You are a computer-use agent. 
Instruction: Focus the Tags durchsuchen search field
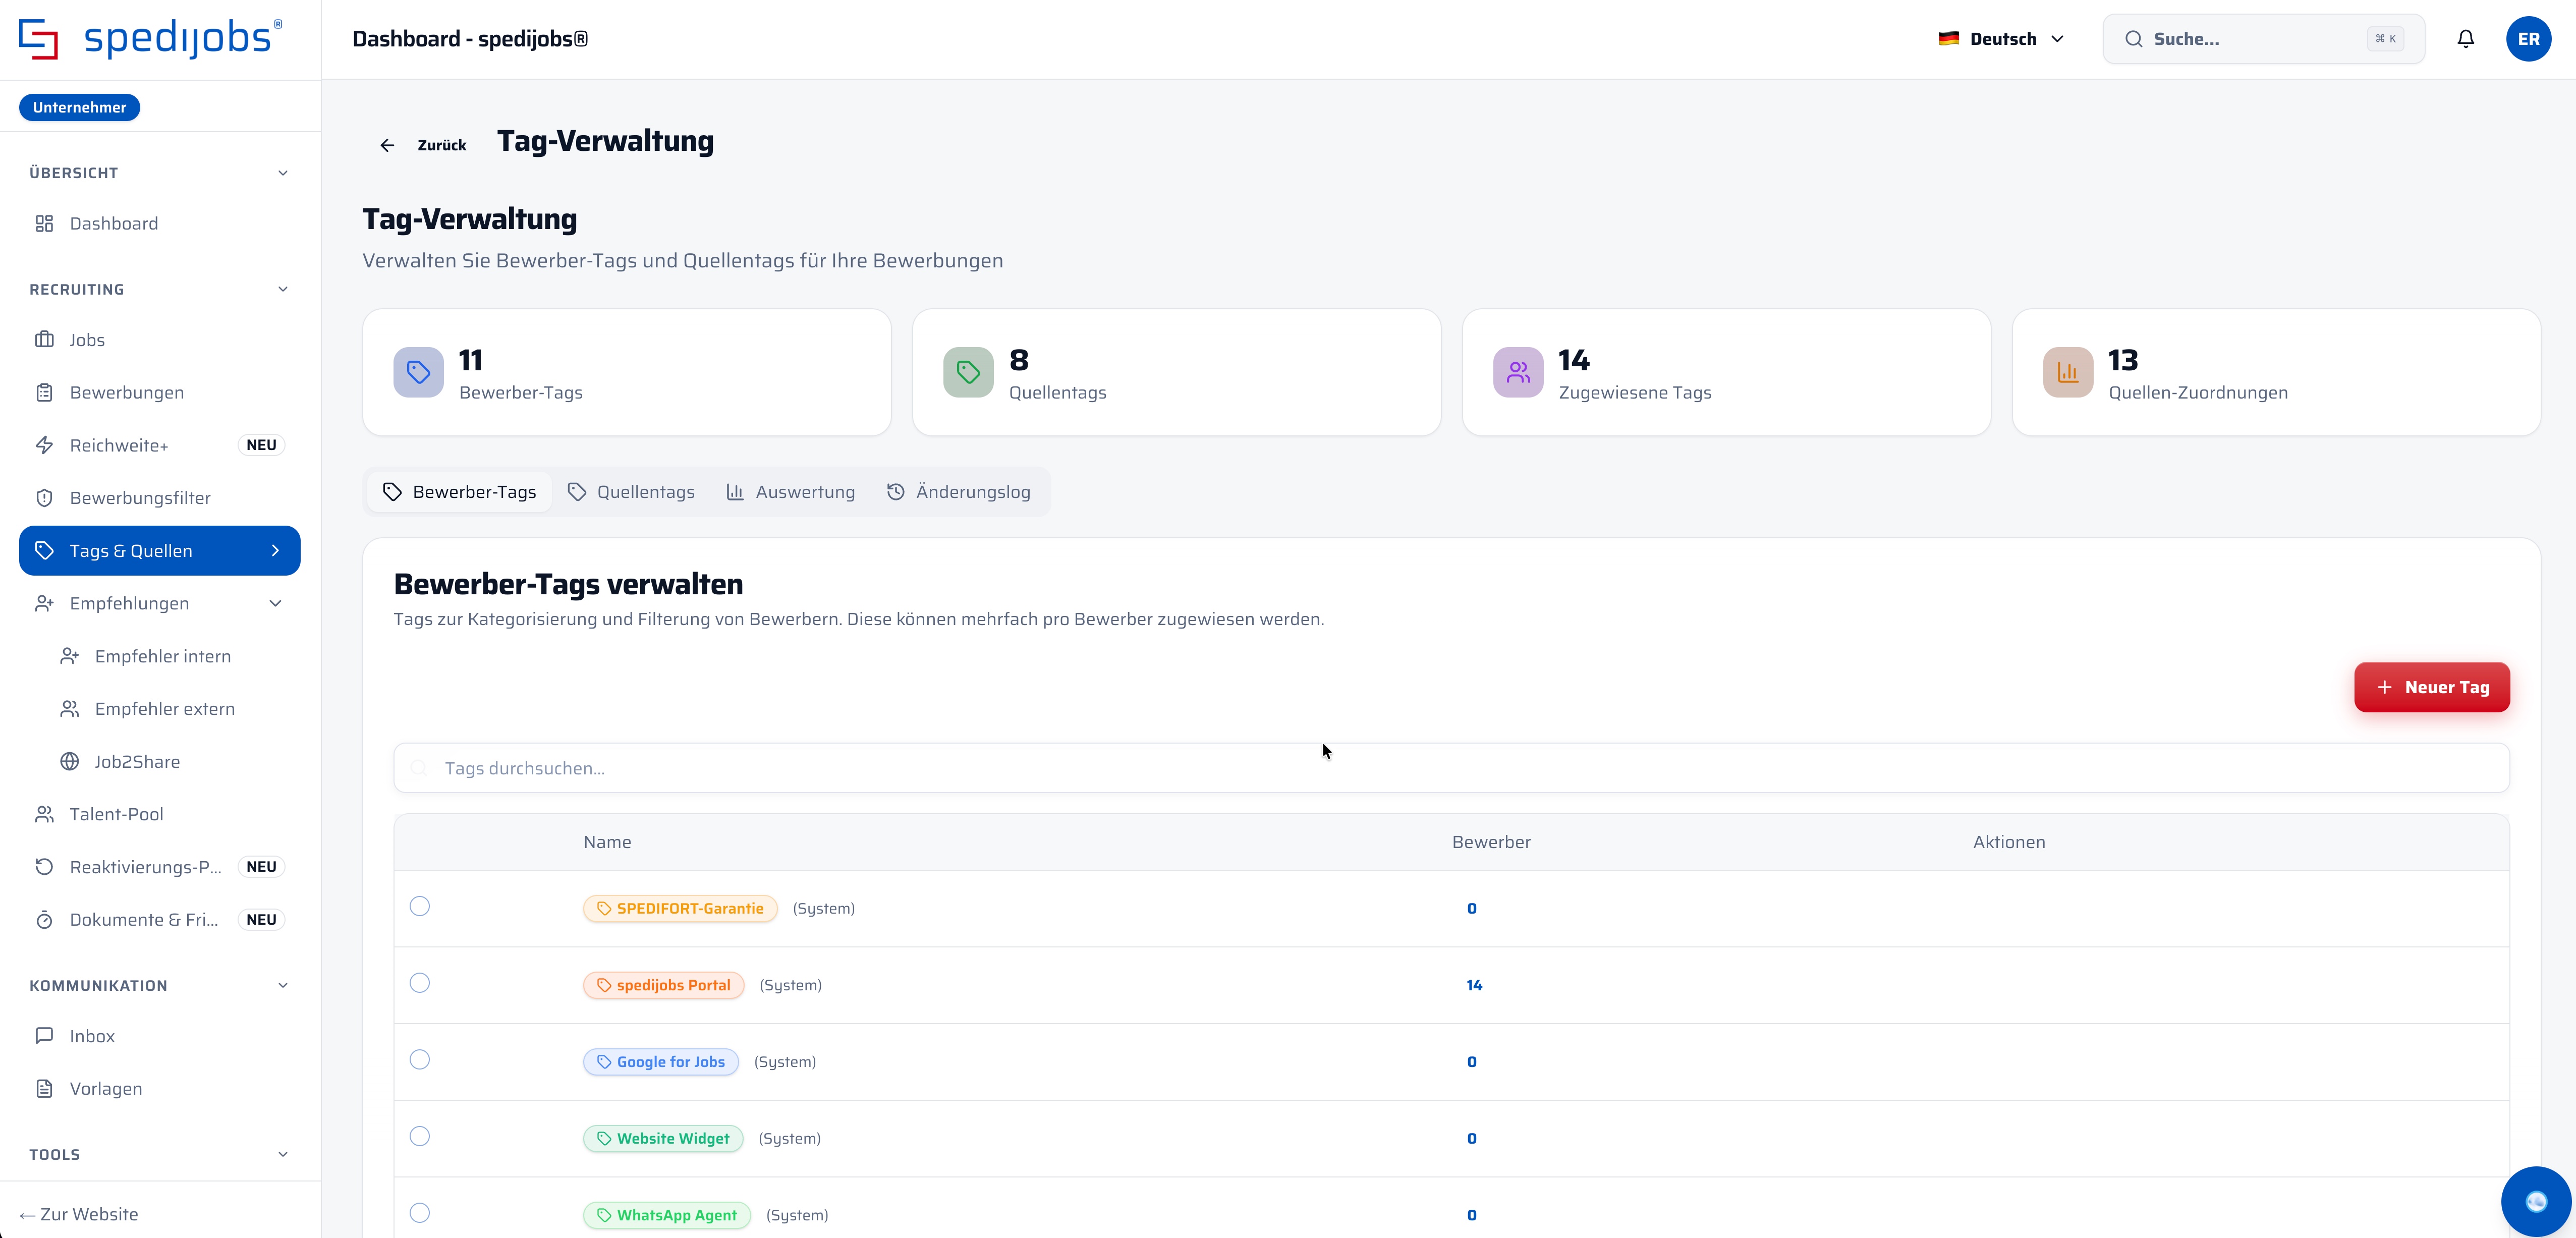tap(1451, 768)
